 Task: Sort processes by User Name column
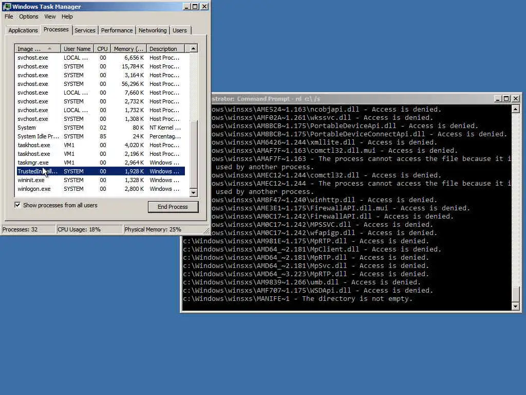77,49
